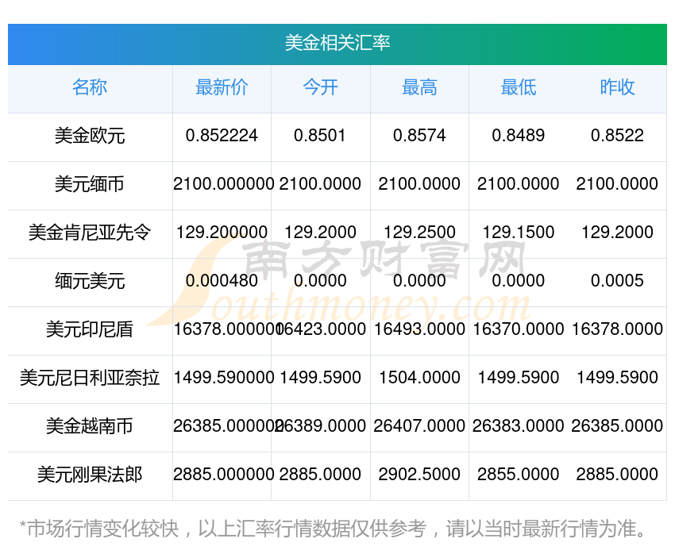This screenshot has height=554, width=675.
Task: Click the 2902.5000 high value
Action: click(x=419, y=475)
